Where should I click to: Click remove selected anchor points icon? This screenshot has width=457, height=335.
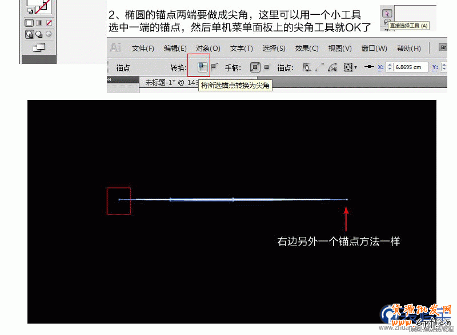pos(306,67)
